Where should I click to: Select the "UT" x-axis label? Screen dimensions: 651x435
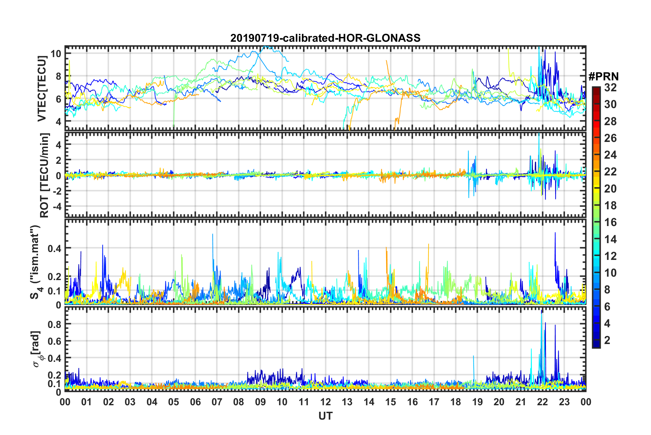coord(325,416)
